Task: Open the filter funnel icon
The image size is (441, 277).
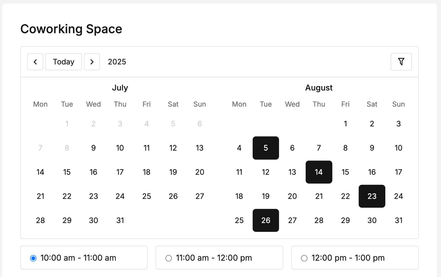Action: [401, 62]
